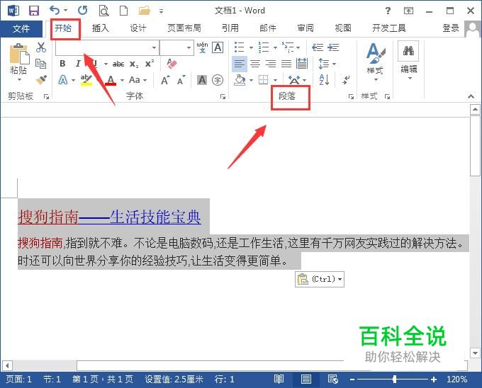Open Print Preview from quick access toolbar

[103, 11]
